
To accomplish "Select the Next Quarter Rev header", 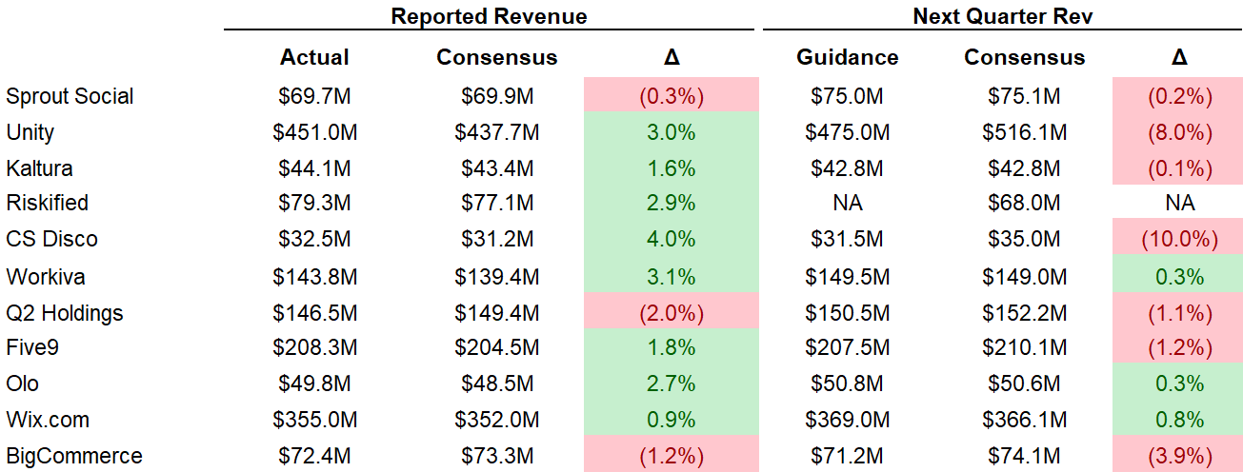I will [1002, 16].
